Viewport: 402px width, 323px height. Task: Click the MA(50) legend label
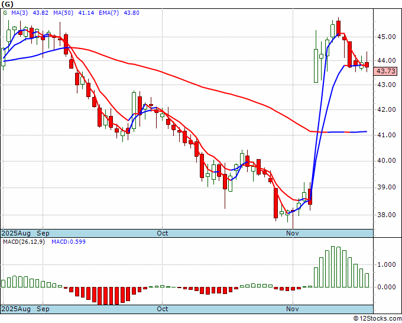pyautogui.click(x=63, y=13)
